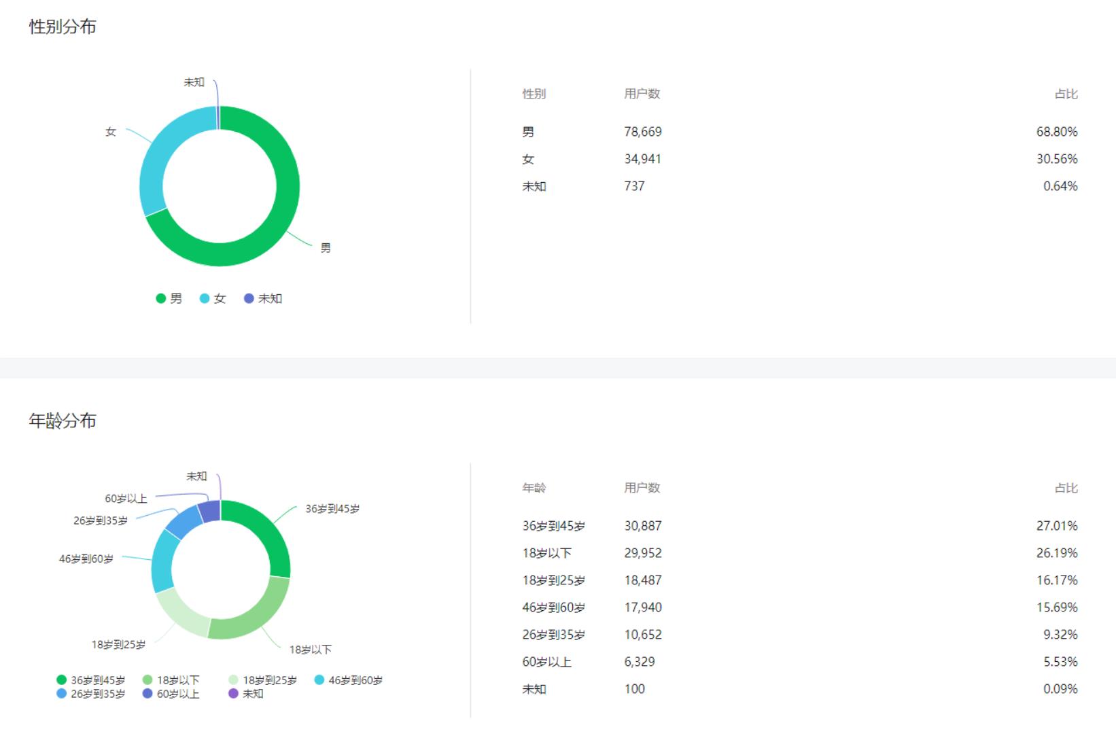Click the user count 18,487
Screen dimensions: 1116x742
[x=643, y=580]
